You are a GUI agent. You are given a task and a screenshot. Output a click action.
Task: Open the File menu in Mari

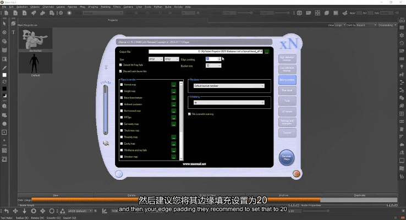coord(4,7)
